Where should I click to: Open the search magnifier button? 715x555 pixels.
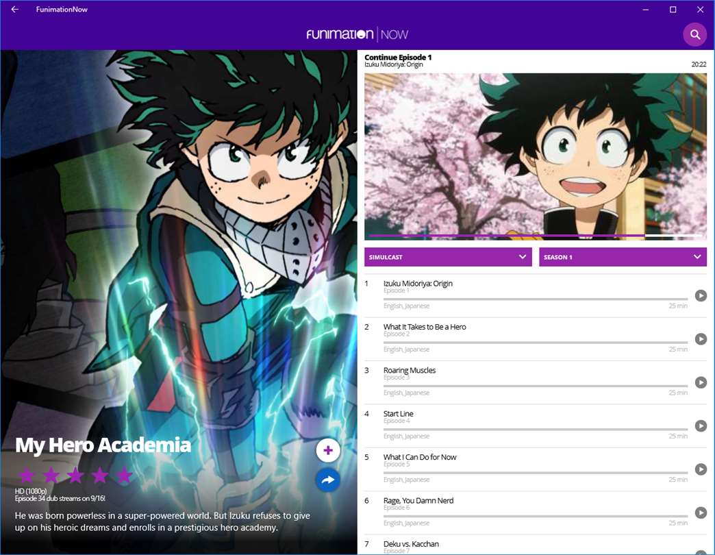[694, 34]
